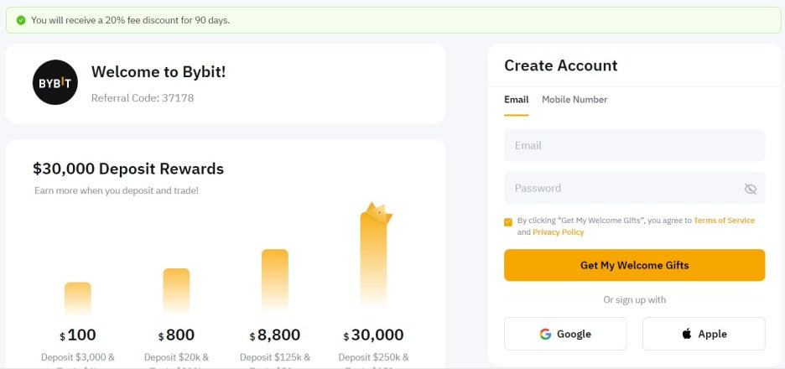Click the $100 reward bar
Screen dimensions: 785x369
click(x=78, y=299)
